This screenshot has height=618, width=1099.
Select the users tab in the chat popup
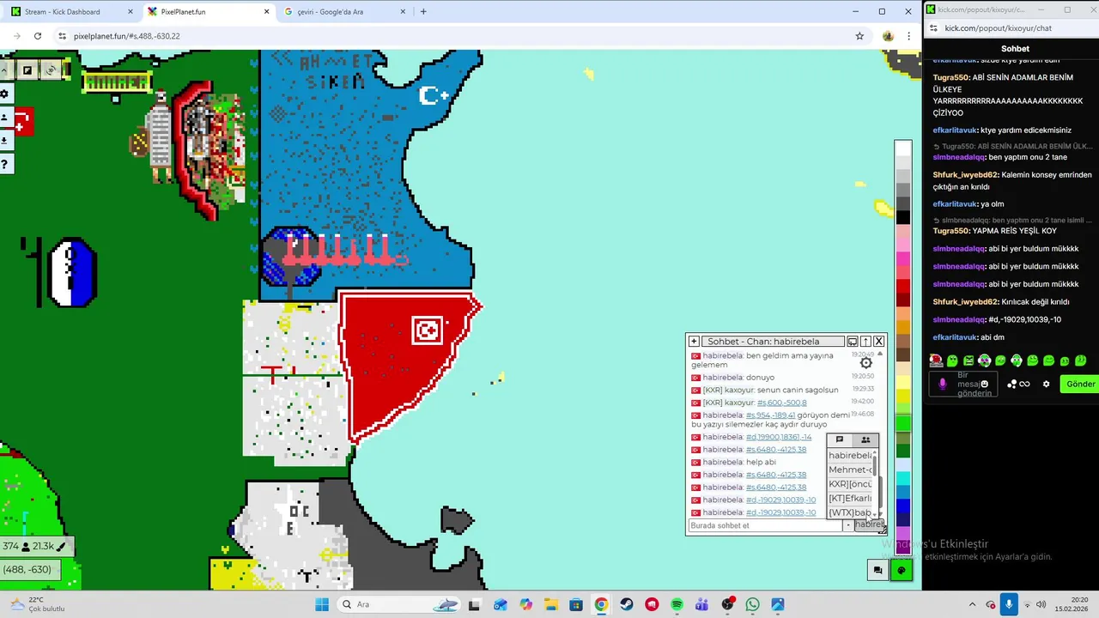[865, 439]
